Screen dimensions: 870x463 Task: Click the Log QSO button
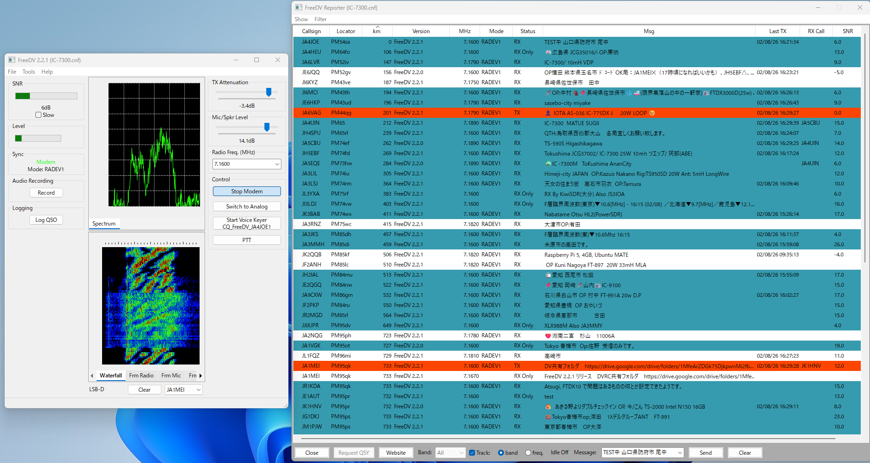coord(46,220)
